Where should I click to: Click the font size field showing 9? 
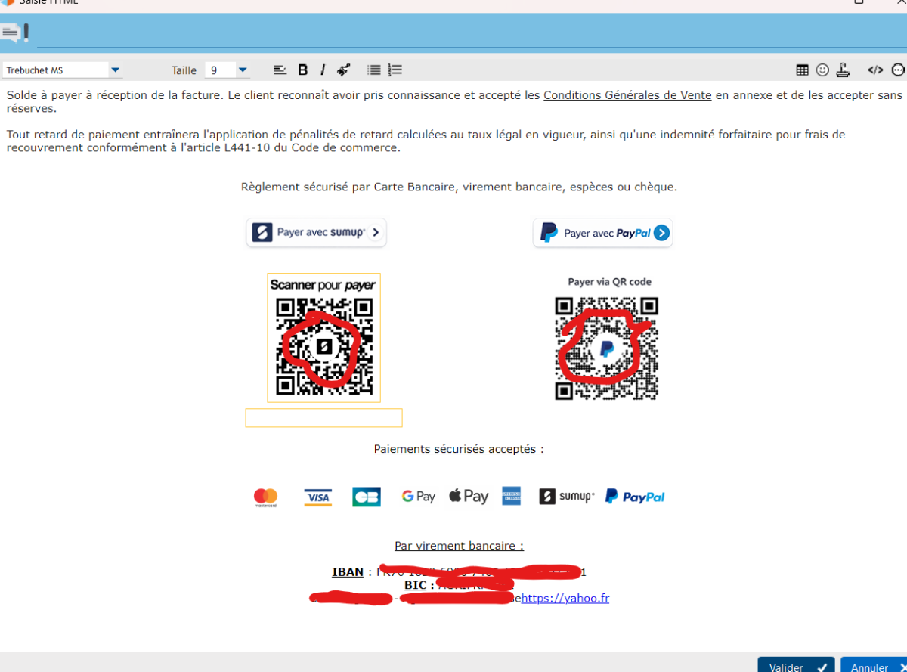coord(220,70)
